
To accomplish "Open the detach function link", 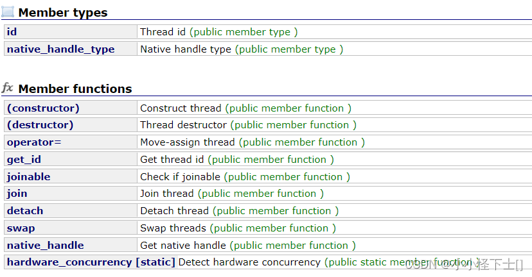I will [25, 210].
